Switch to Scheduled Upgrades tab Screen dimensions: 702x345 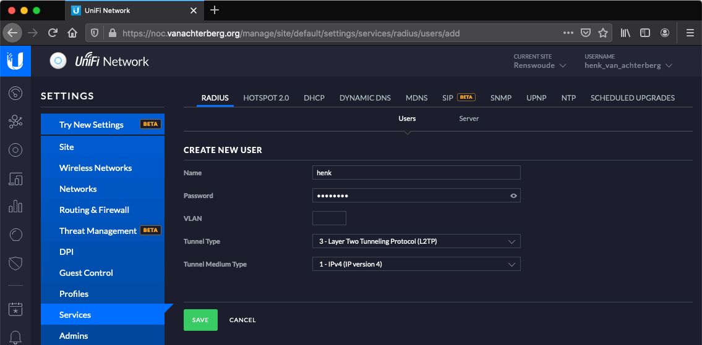633,98
